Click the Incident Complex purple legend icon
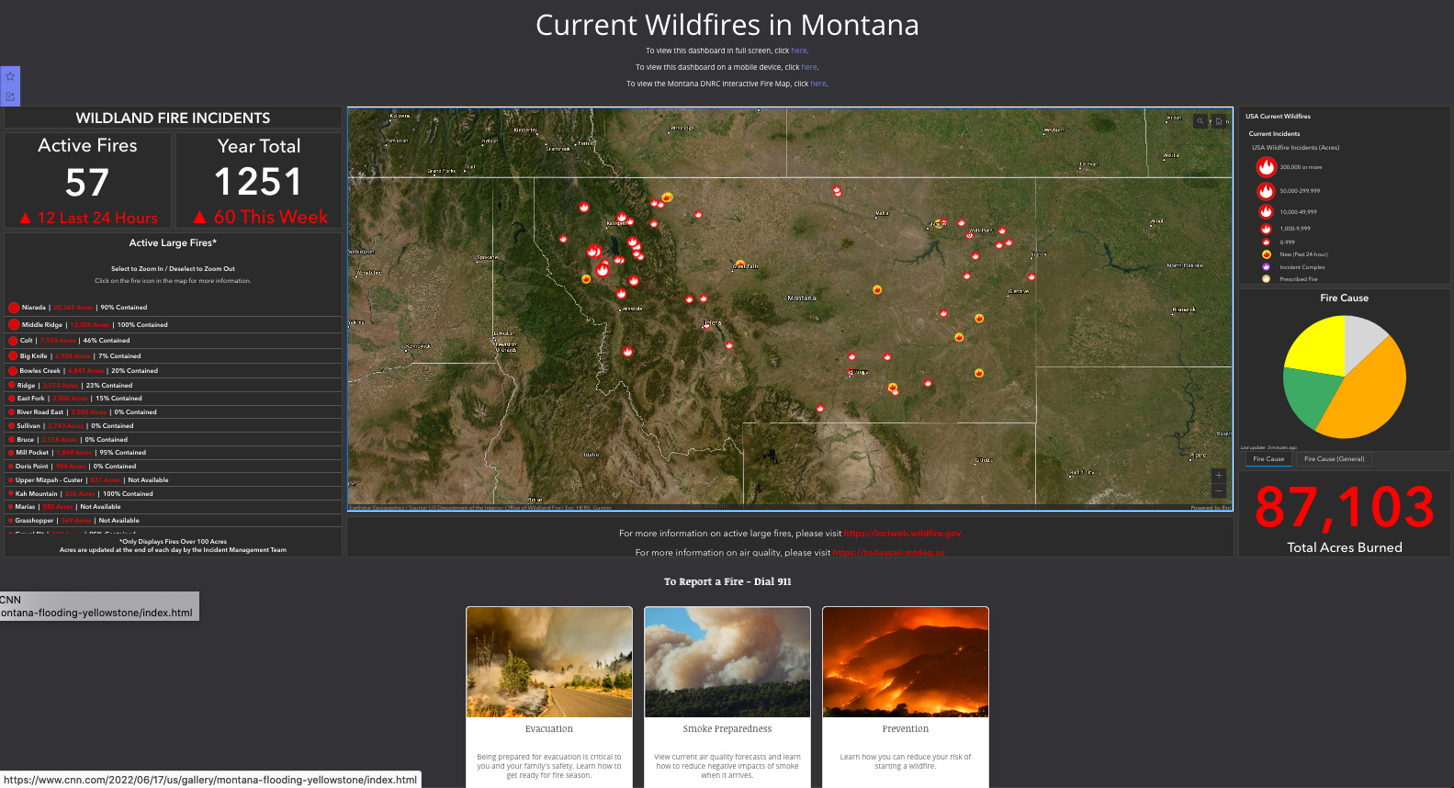The width and height of the screenshot is (1454, 788). pyautogui.click(x=1266, y=266)
